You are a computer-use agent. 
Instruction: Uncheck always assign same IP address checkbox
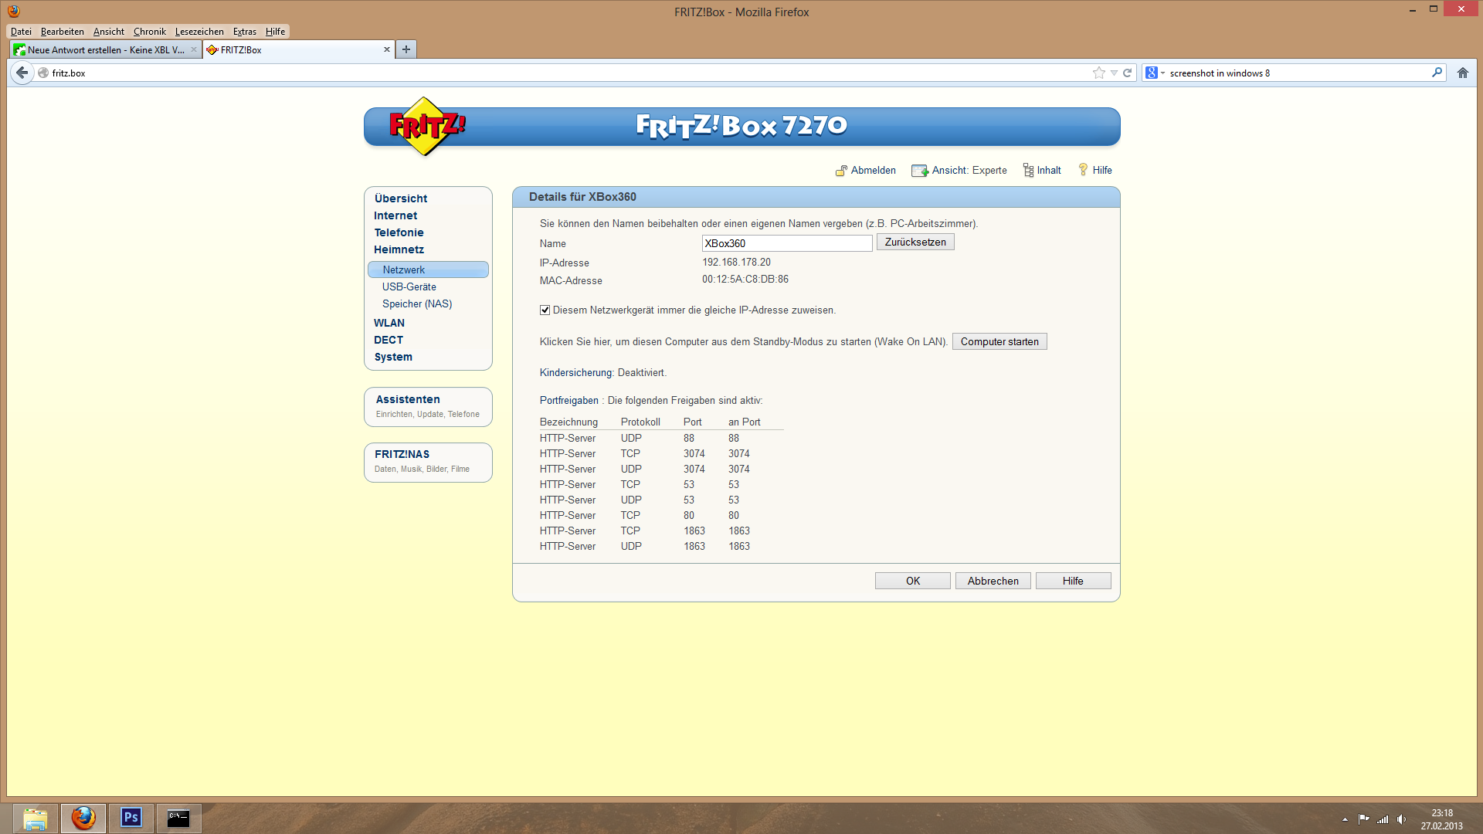(545, 310)
